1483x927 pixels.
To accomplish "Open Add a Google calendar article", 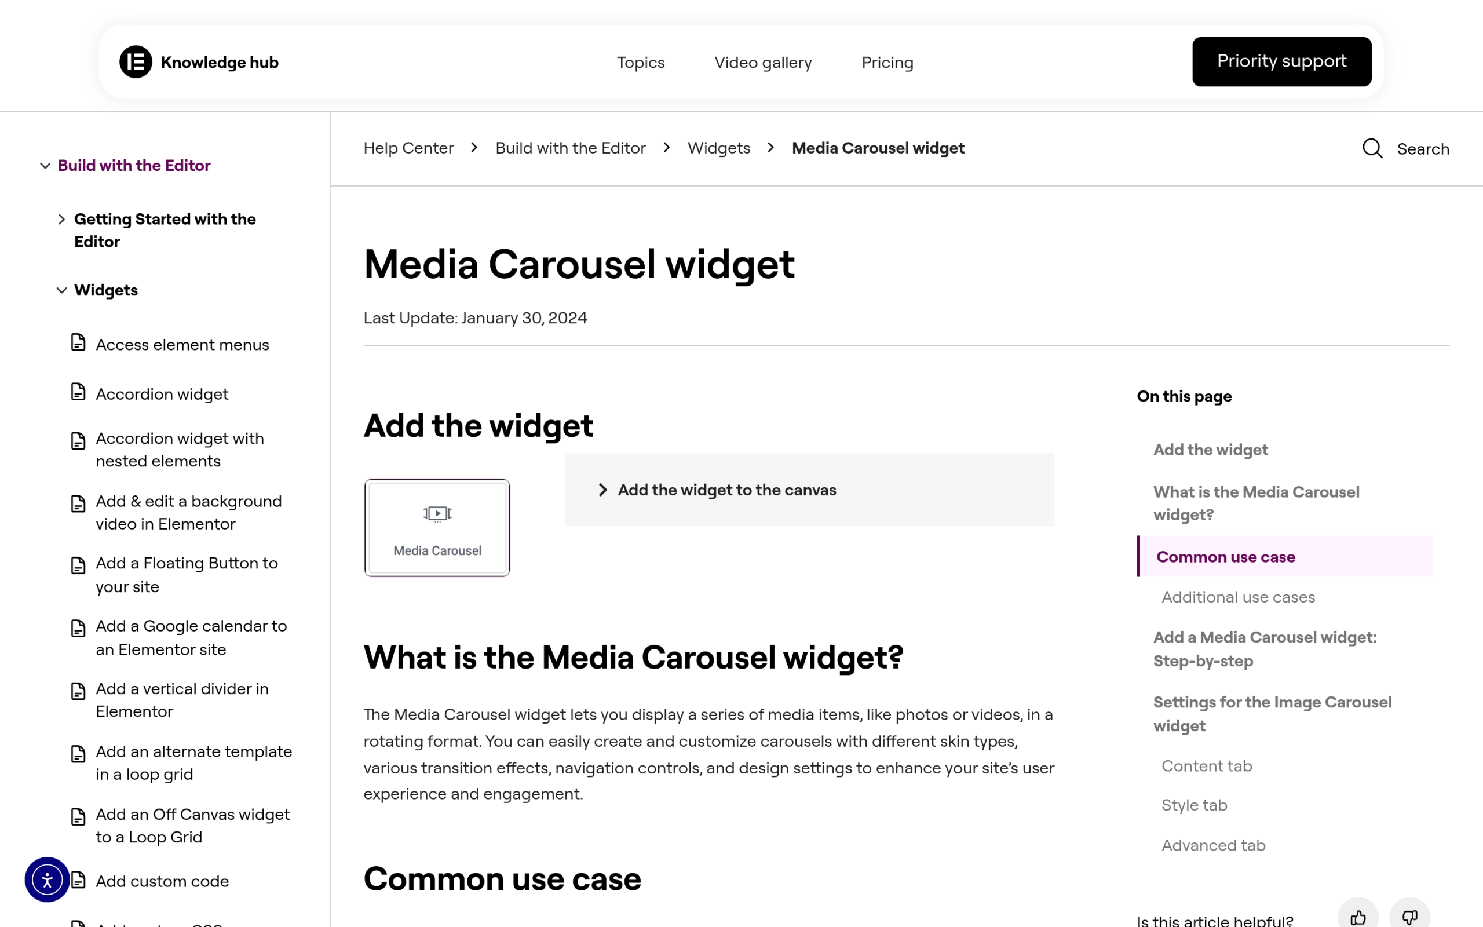I will click(191, 638).
